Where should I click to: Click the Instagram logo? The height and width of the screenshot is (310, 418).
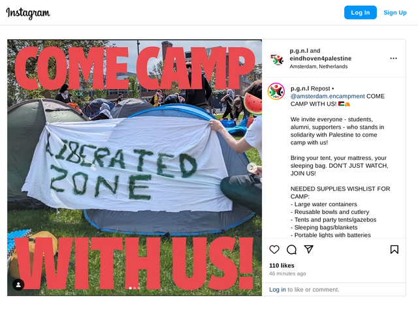[28, 13]
